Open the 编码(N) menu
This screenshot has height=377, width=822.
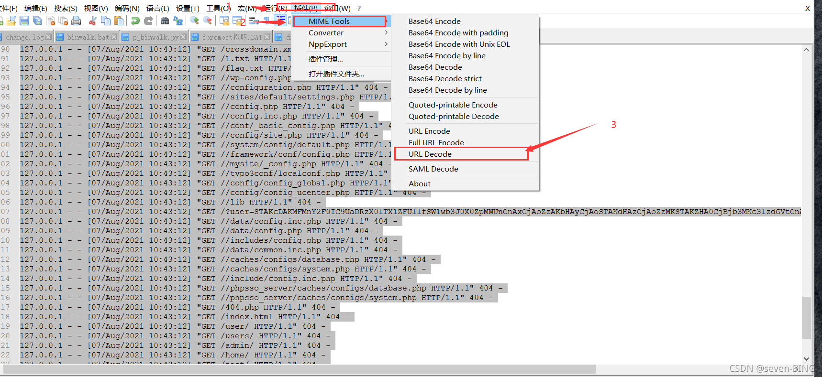(x=127, y=8)
